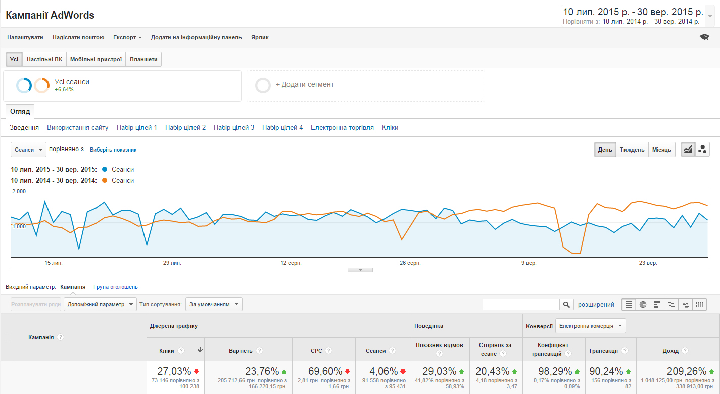Select the term cloud view icon

point(685,304)
